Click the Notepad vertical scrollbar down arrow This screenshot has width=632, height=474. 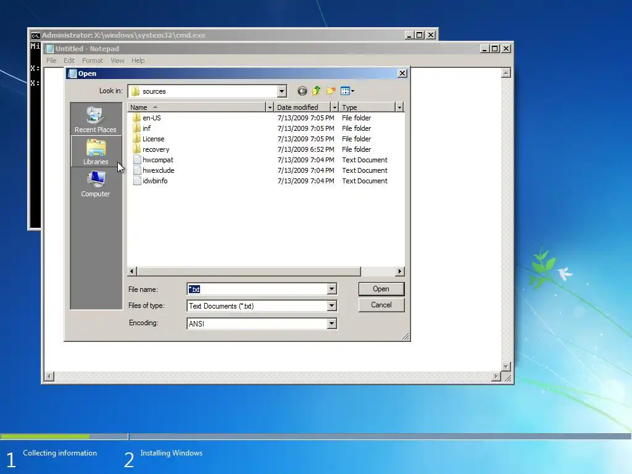tap(506, 367)
